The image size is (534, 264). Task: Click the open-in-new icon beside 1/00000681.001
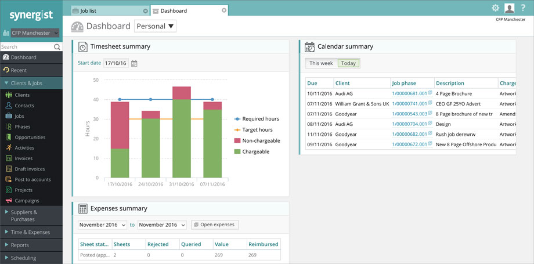430,93
